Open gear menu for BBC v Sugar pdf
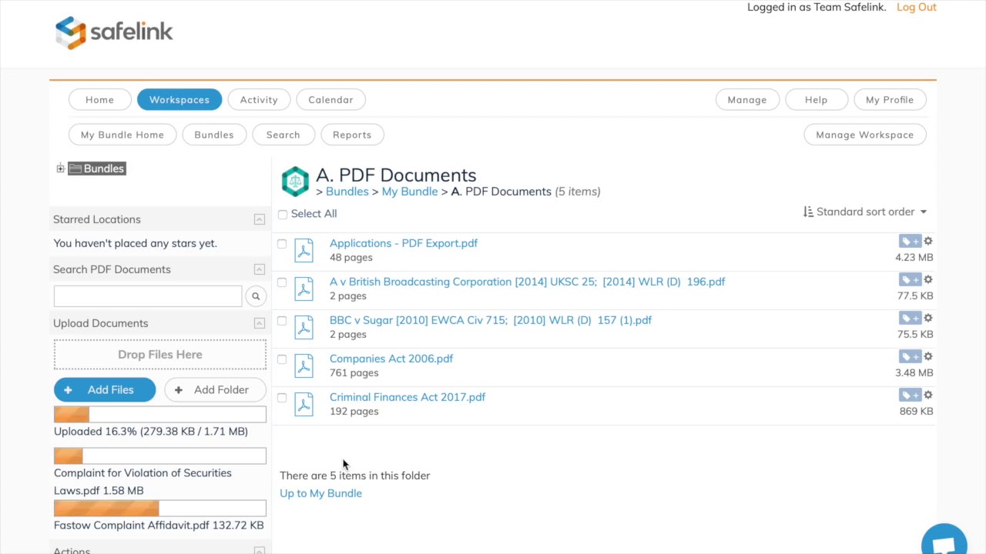 928,318
